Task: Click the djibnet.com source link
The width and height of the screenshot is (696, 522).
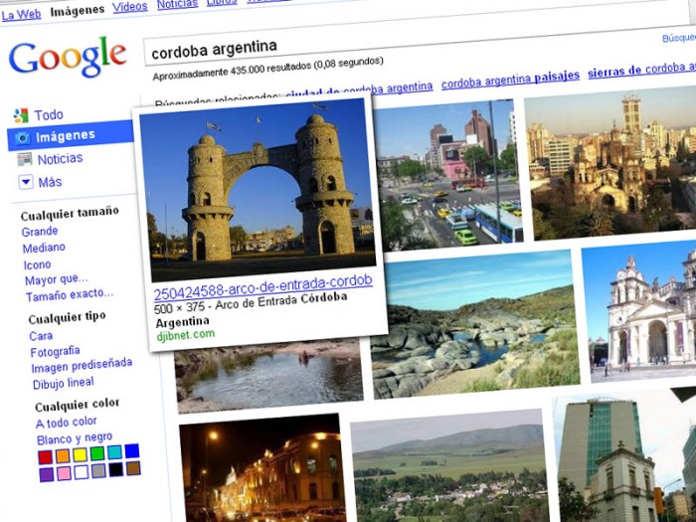Action: (x=186, y=335)
